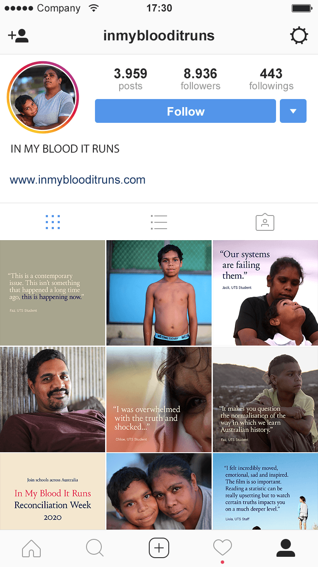
Task: Tap the add person icon
Action: [18, 36]
